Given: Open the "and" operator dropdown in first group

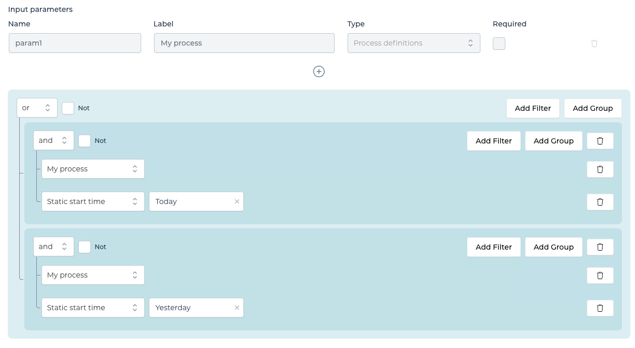Looking at the screenshot, I should [x=53, y=140].
